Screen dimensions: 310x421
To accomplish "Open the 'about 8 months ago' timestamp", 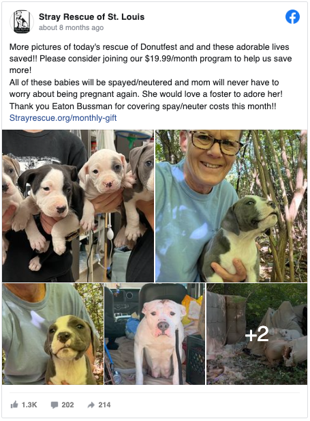I will [71, 28].
